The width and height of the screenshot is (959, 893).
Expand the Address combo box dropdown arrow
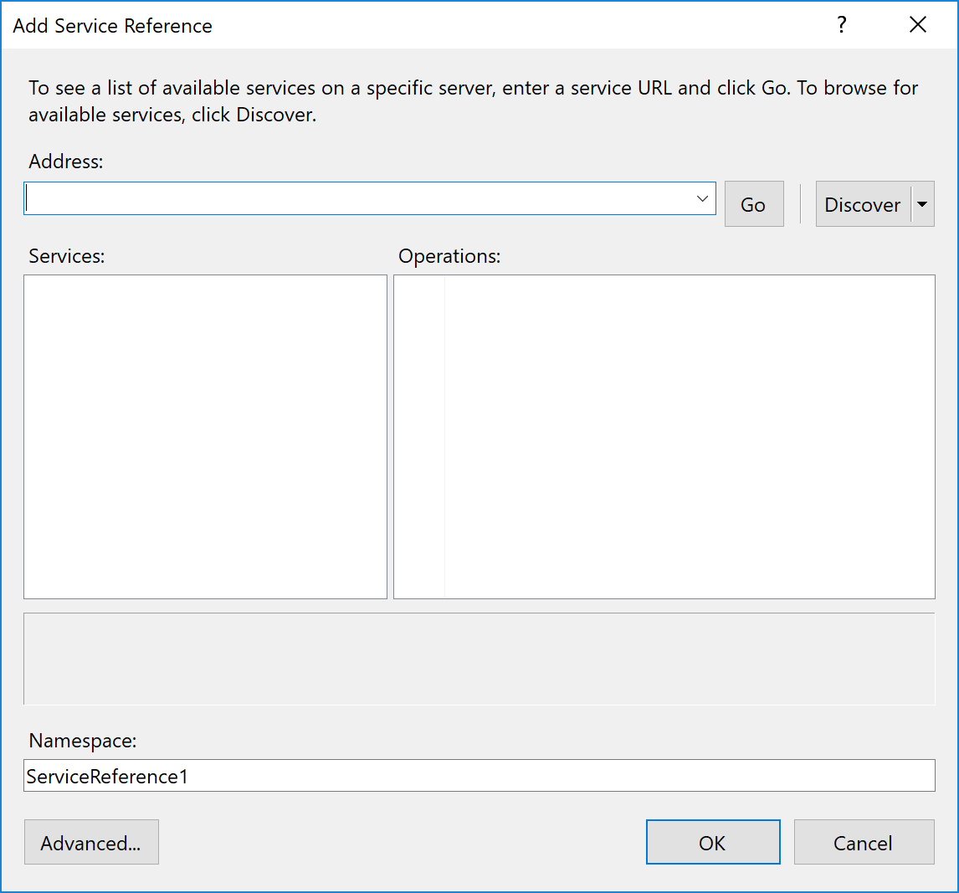click(x=702, y=198)
